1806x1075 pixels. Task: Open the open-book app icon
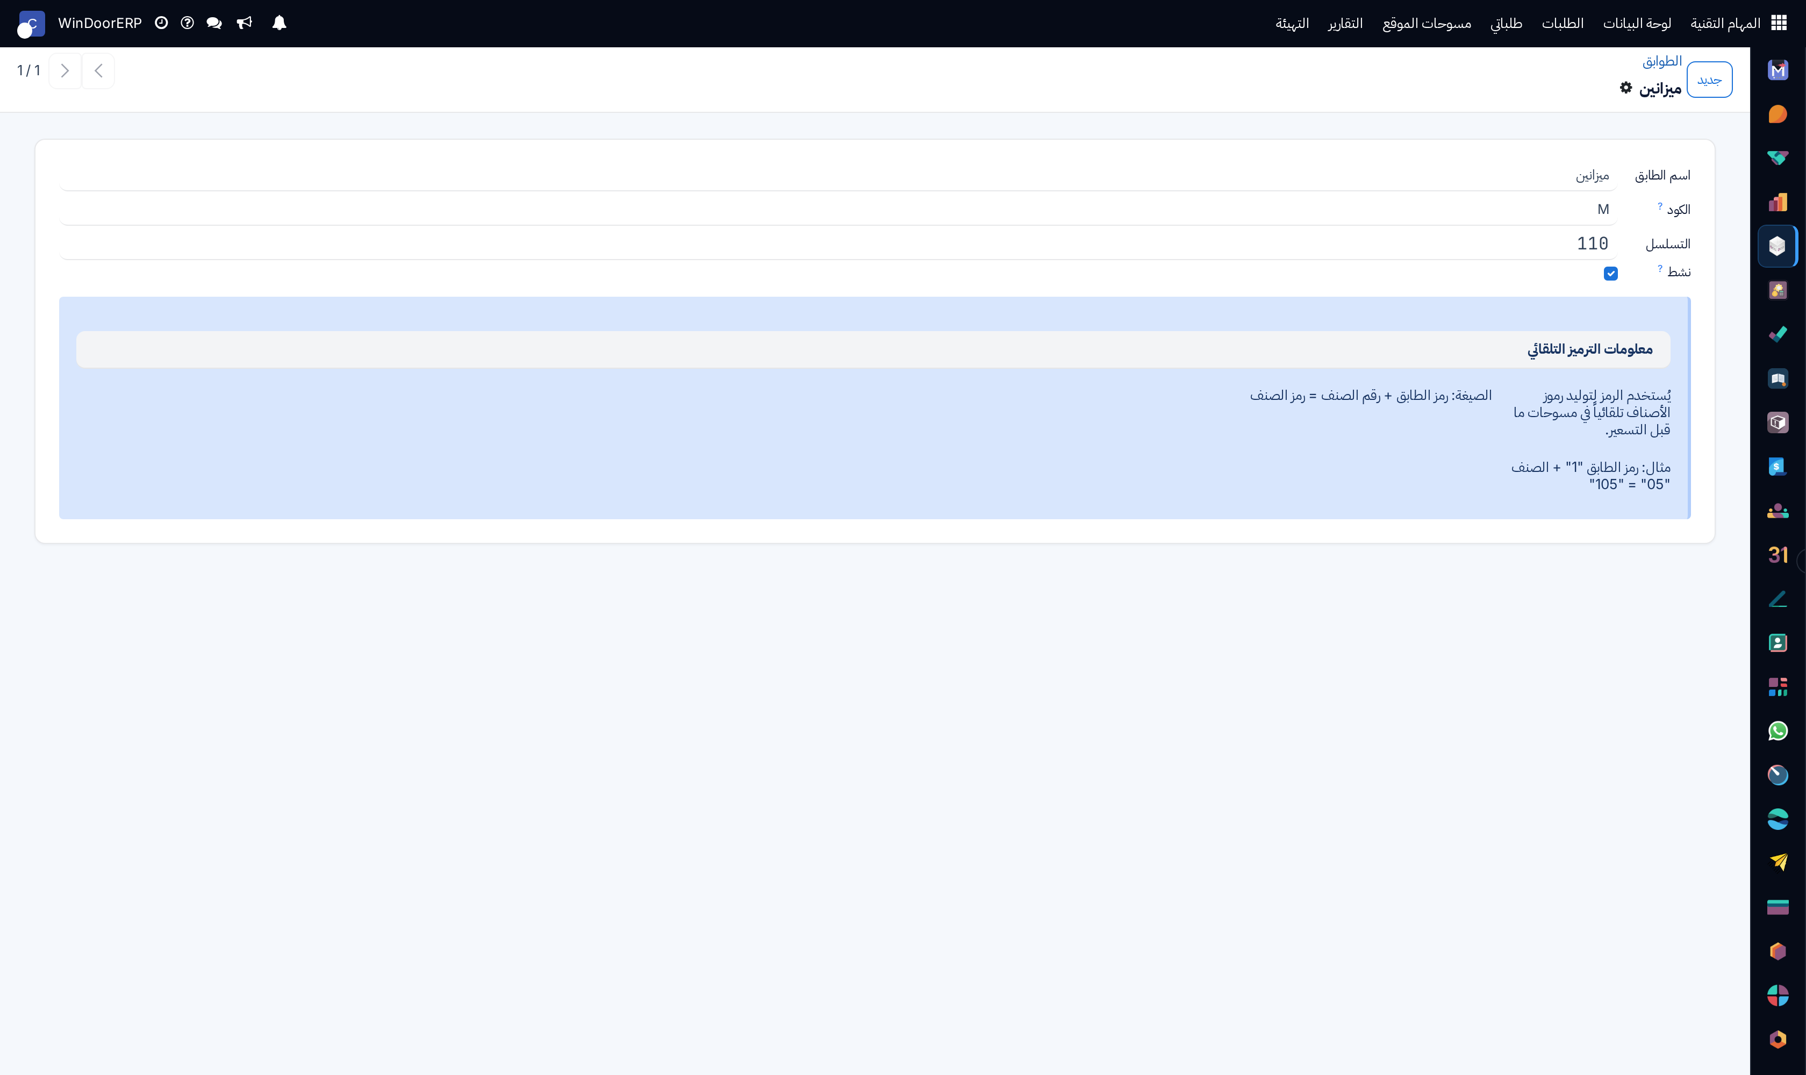pyautogui.click(x=1778, y=379)
